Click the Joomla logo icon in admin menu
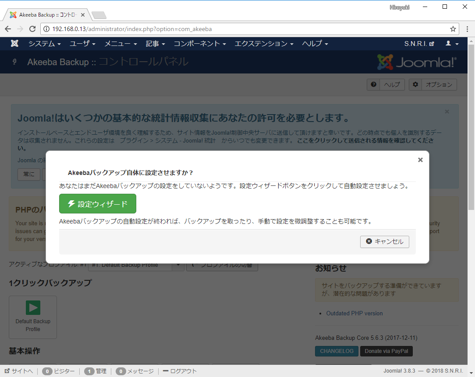 (14, 44)
